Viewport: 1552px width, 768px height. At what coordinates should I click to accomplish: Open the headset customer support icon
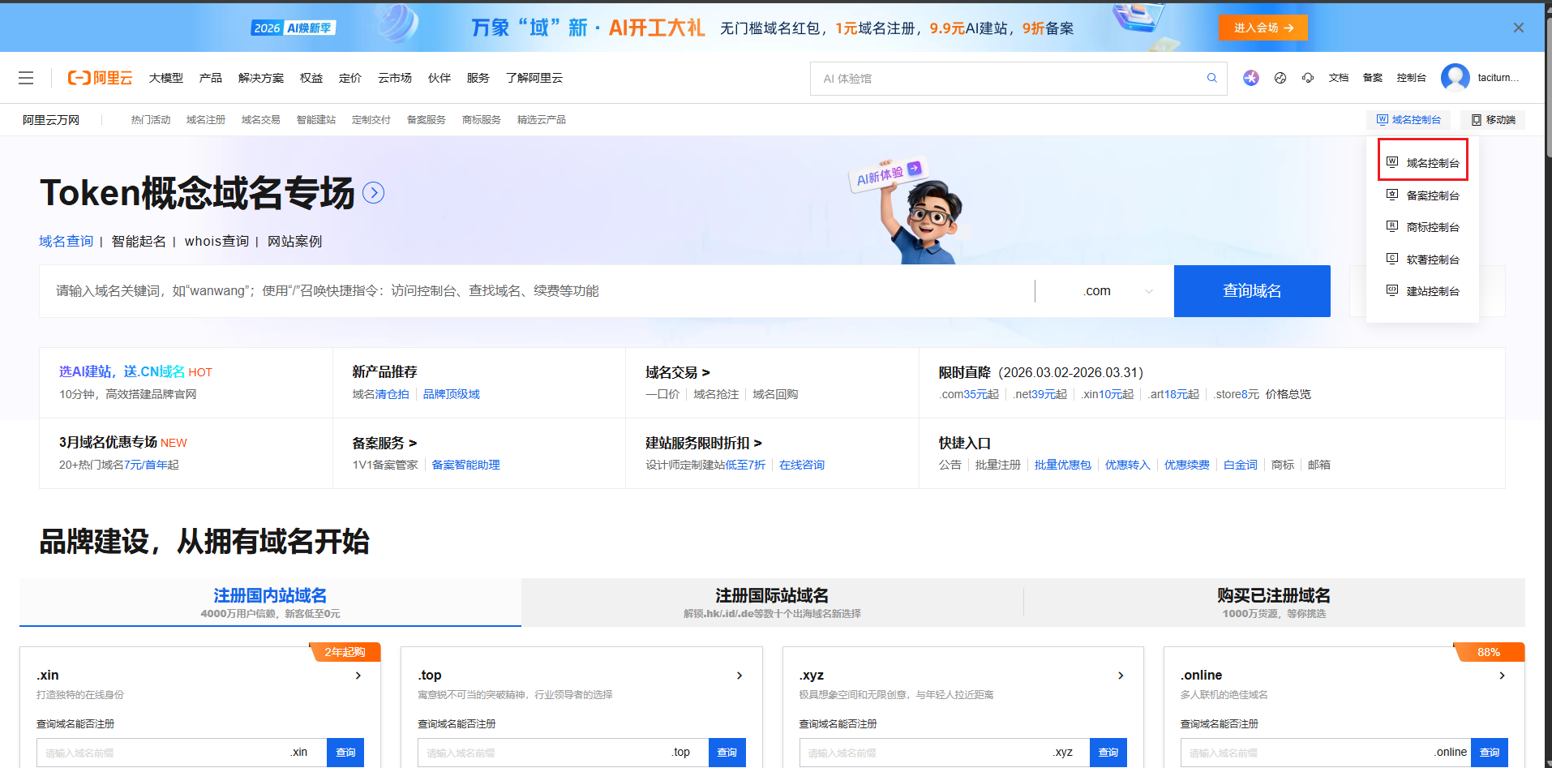tap(1308, 78)
